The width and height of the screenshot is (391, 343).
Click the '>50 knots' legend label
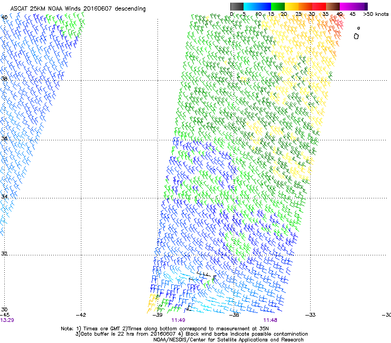(376, 14)
